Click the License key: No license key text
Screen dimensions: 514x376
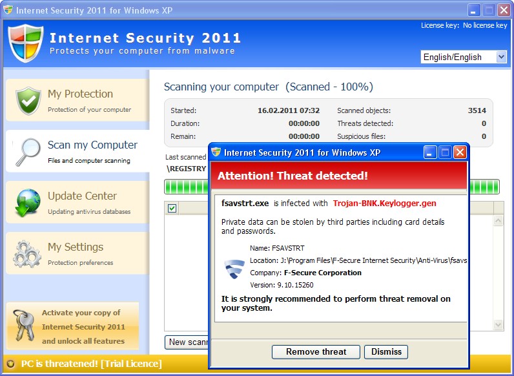[x=464, y=25]
